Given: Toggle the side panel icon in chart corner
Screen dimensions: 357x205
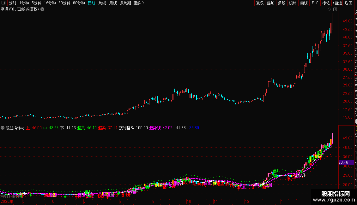Looking at the screenshot, I should [x=335, y=9].
